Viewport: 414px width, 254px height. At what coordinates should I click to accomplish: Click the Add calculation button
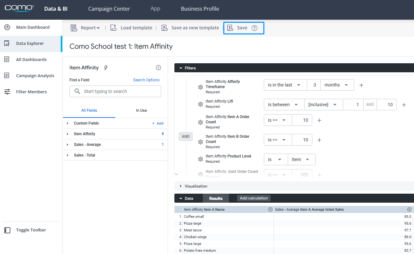(x=254, y=198)
